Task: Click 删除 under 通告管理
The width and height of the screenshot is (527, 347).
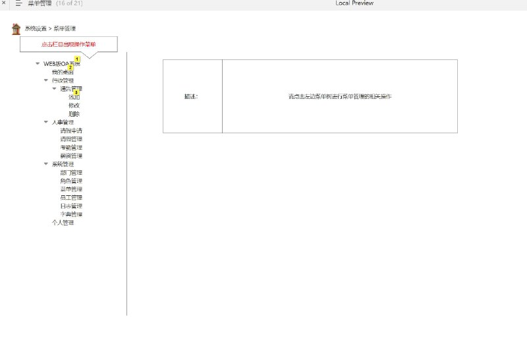Action: [x=74, y=114]
